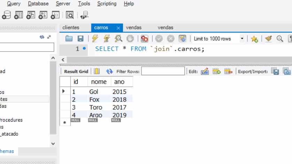Click the Filter Rows input field
The image size is (292, 164).
(163, 71)
